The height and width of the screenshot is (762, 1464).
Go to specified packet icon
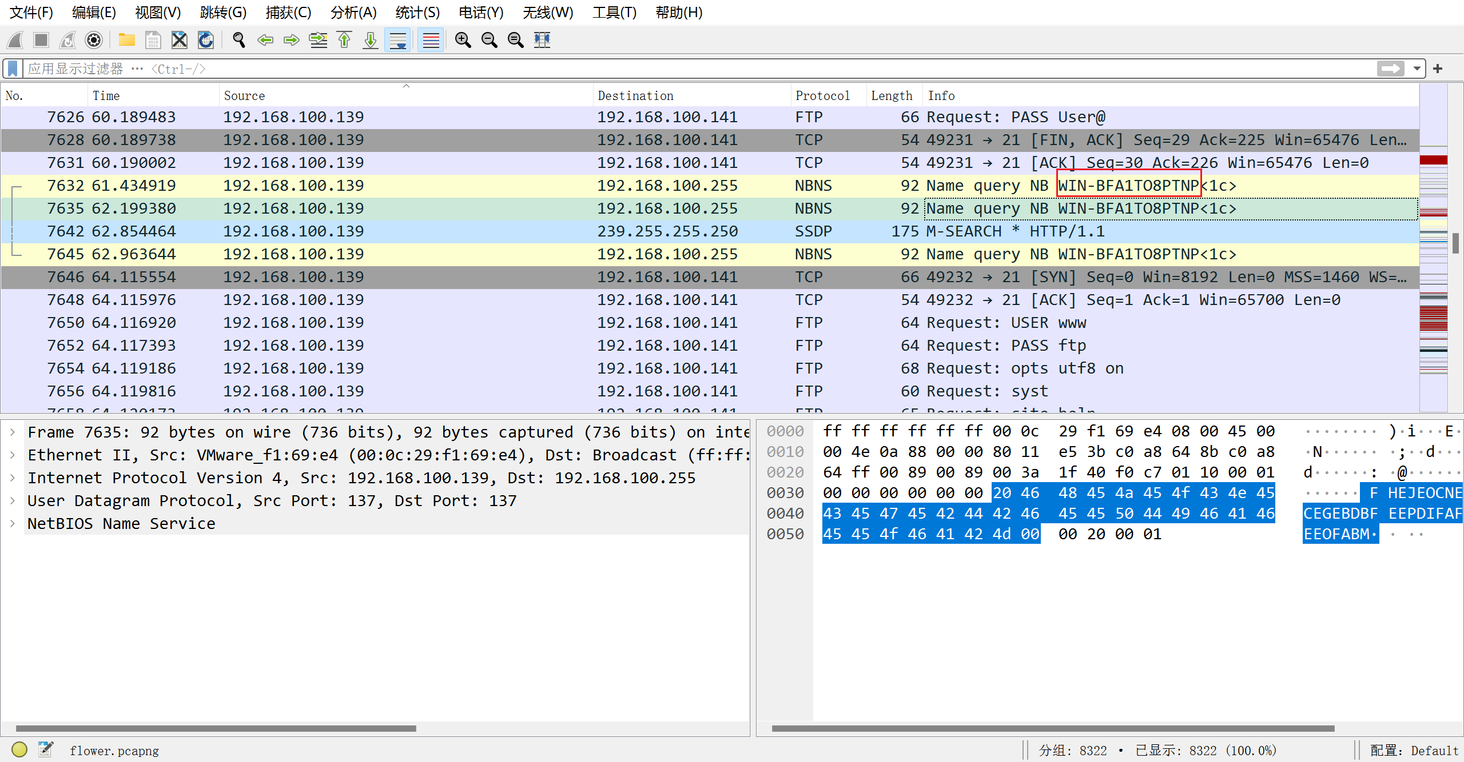(x=318, y=40)
